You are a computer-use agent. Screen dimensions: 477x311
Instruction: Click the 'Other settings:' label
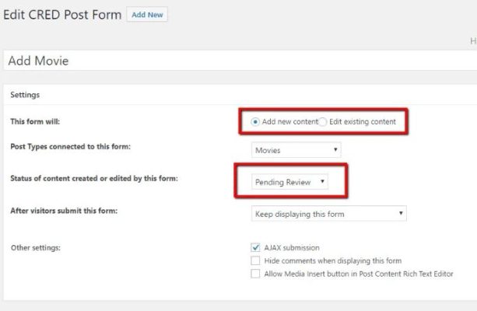(x=35, y=248)
